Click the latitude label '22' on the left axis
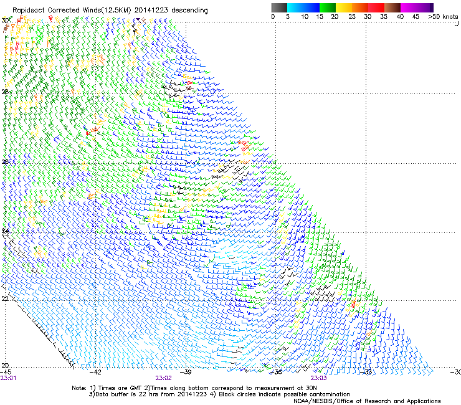 coord(5,298)
